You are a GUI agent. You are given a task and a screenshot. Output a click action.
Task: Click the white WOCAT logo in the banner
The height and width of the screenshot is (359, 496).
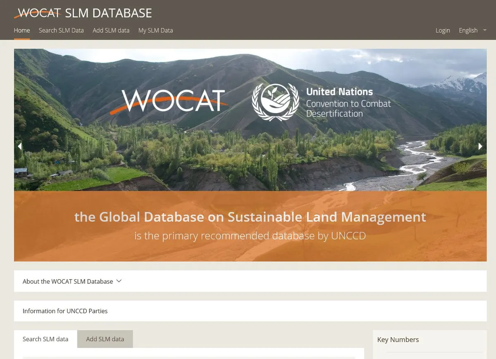point(174,101)
